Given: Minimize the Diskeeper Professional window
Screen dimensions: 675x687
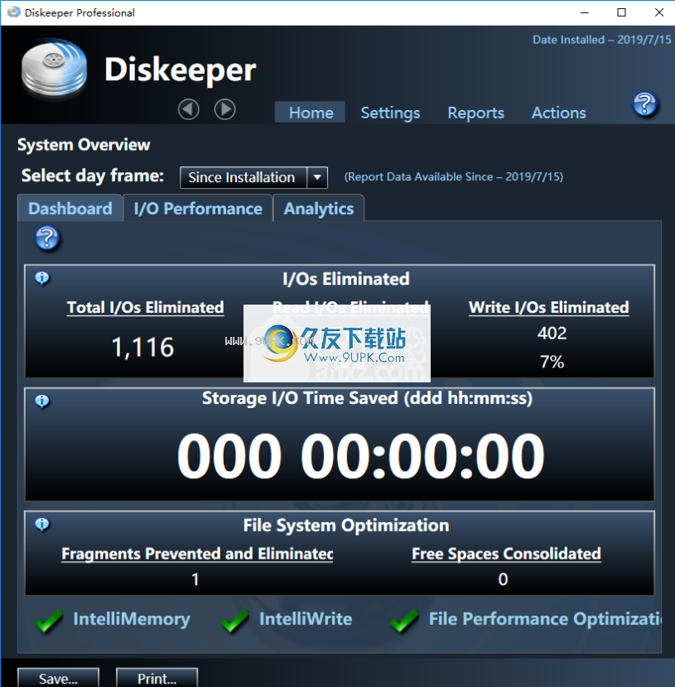Looking at the screenshot, I should [584, 12].
